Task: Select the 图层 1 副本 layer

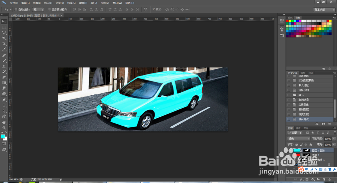Action: tap(318, 150)
